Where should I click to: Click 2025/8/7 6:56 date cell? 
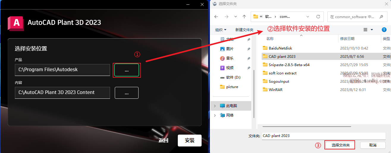352,56
